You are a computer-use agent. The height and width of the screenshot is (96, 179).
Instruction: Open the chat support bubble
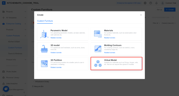point(6,89)
